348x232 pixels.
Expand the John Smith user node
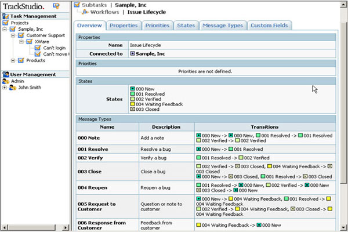(5, 88)
